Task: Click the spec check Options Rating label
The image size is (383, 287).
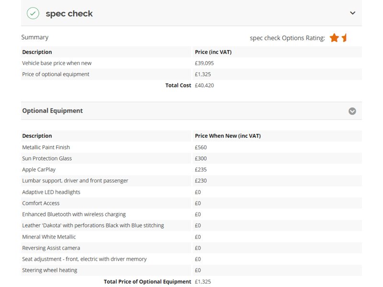Action: pyautogui.click(x=287, y=38)
